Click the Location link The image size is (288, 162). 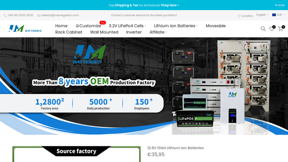click(x=247, y=16)
